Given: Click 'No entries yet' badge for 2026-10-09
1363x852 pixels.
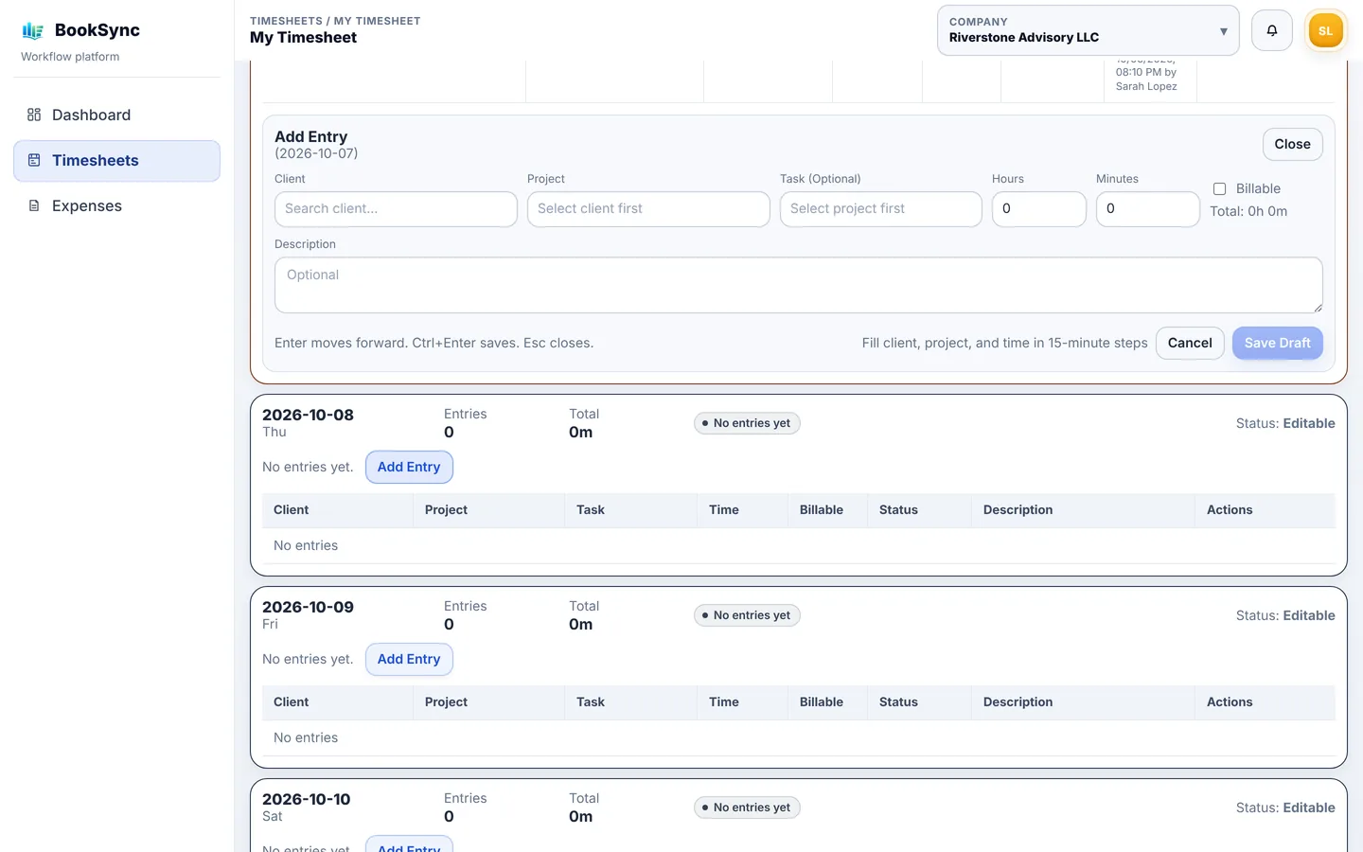Looking at the screenshot, I should click(x=747, y=615).
